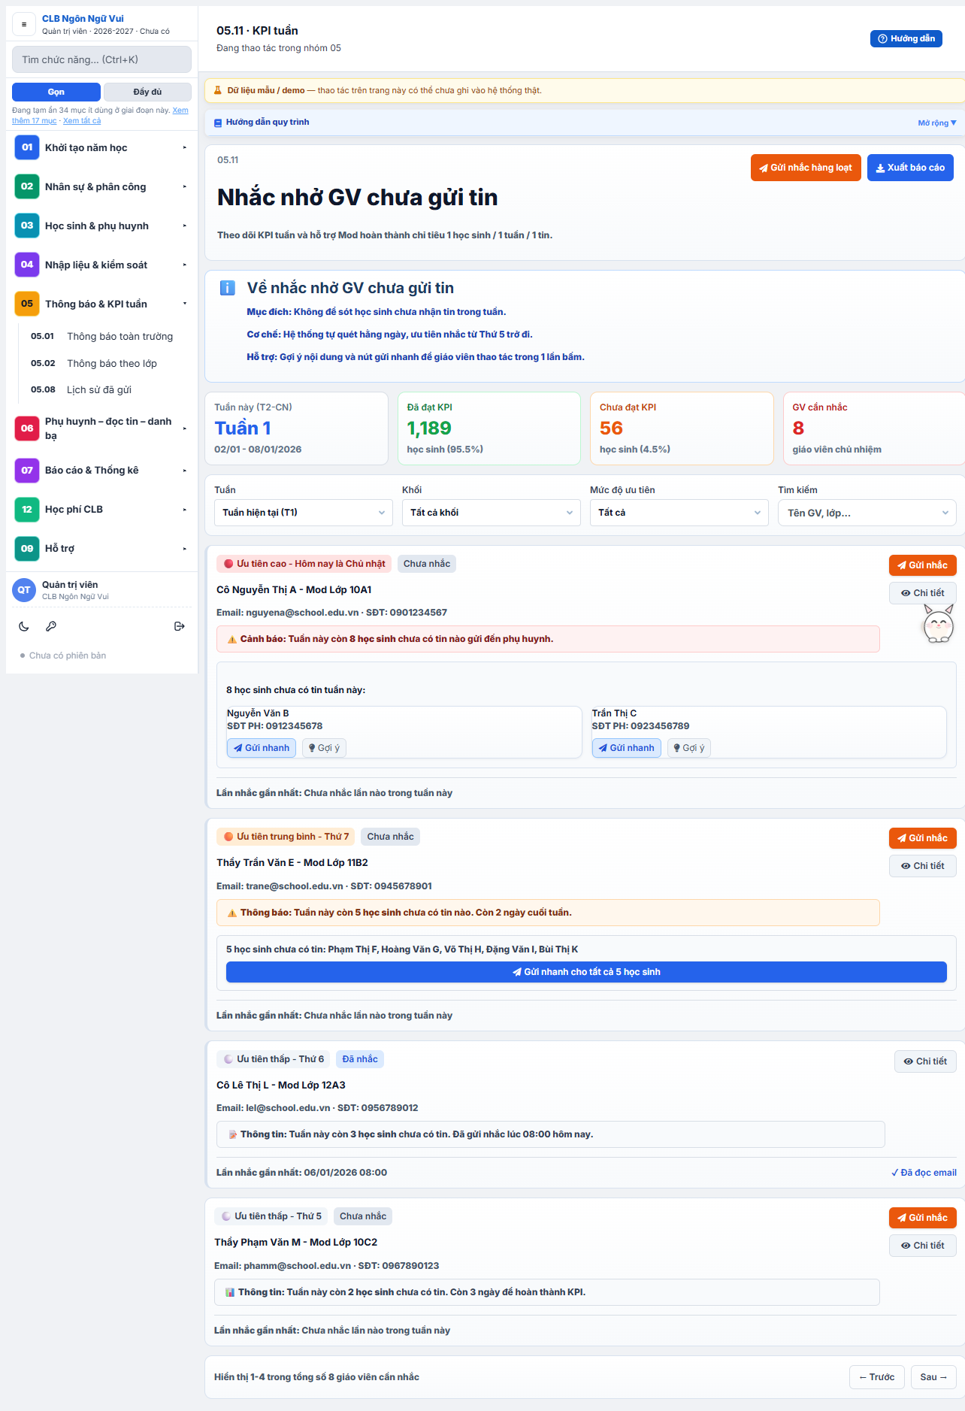The image size is (965, 1411).
Task: Go to next page with Sau
Action: click(933, 1377)
